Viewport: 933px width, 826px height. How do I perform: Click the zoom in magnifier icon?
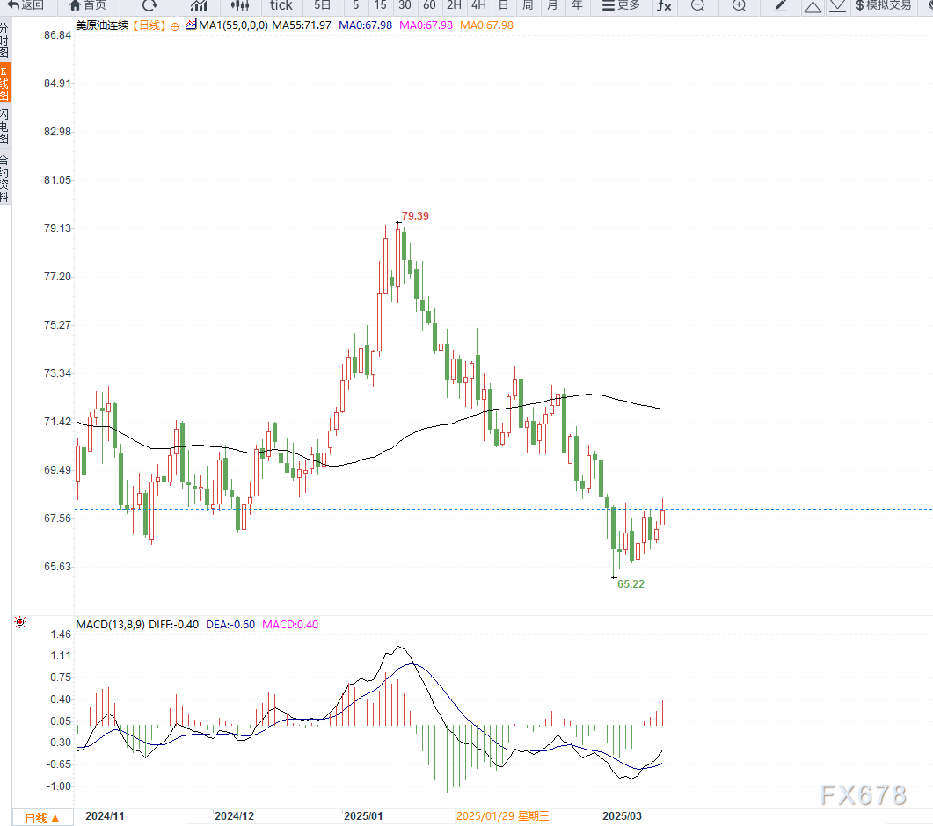[x=739, y=5]
